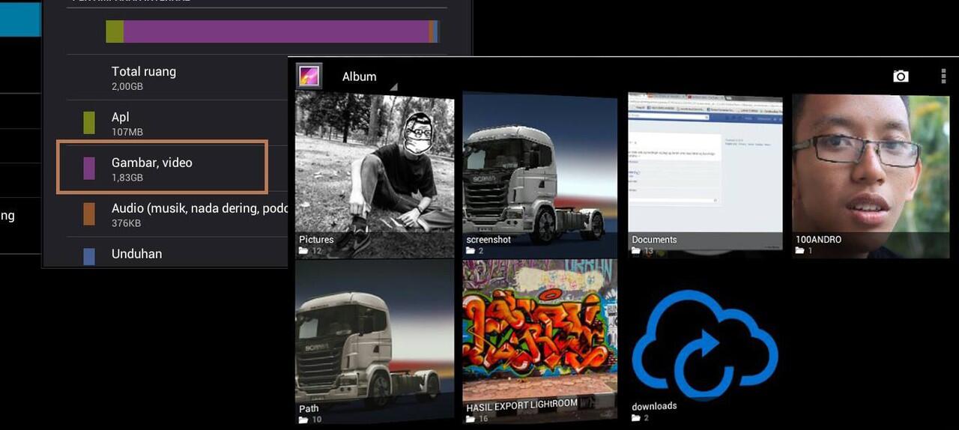Tap the brown Audio color swatch
The height and width of the screenshot is (430, 959).
89,214
